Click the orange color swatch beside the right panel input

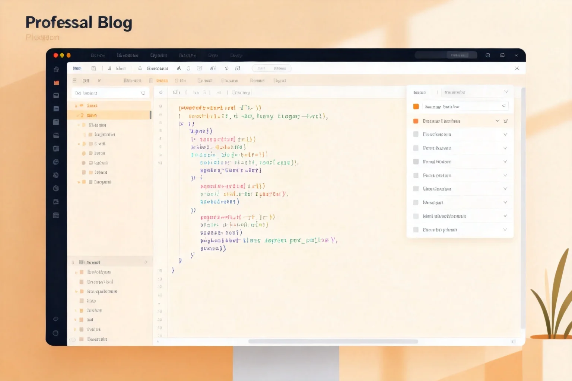pyautogui.click(x=416, y=106)
